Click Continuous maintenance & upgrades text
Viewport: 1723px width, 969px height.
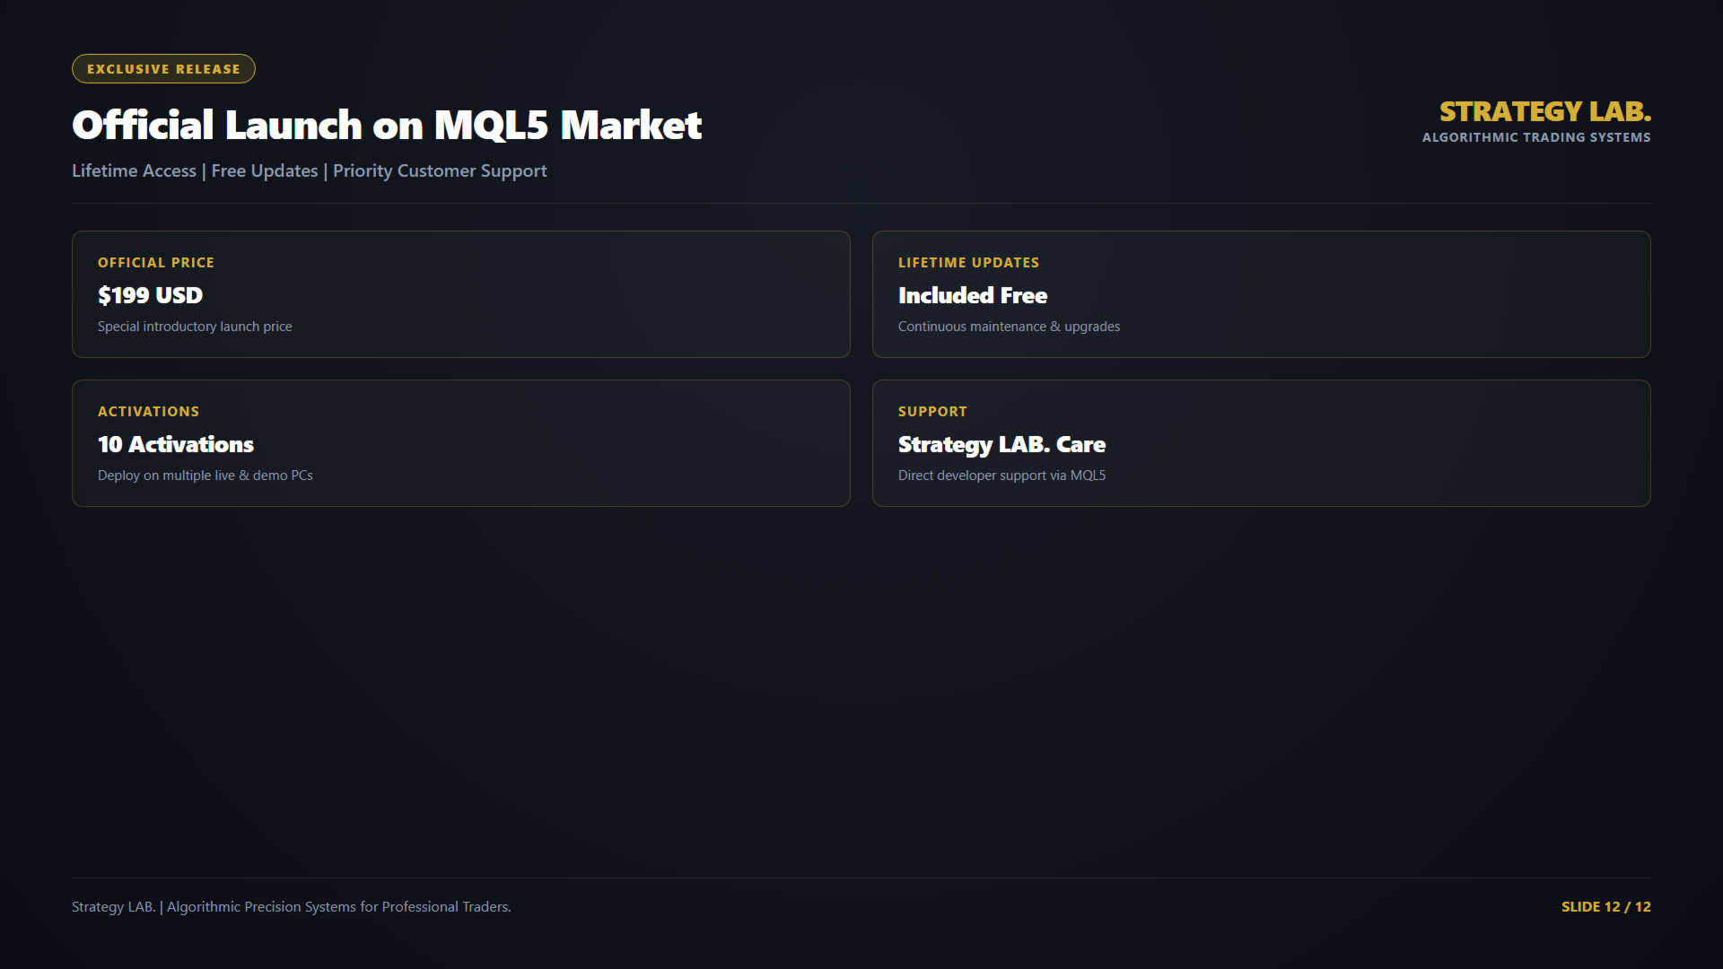pos(1009,327)
